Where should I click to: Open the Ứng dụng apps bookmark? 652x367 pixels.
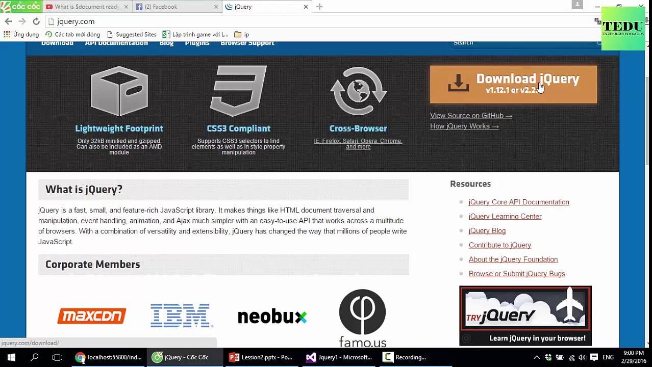click(x=21, y=34)
